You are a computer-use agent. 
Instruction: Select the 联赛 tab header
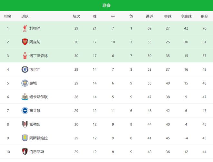pyautogui.click(x=107, y=5)
